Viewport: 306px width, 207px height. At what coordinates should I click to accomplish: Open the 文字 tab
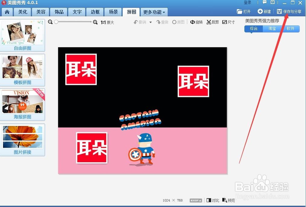(77, 12)
